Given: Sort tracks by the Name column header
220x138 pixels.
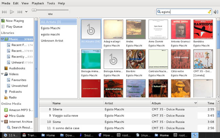Looking at the screenshot, I should click(78, 103).
